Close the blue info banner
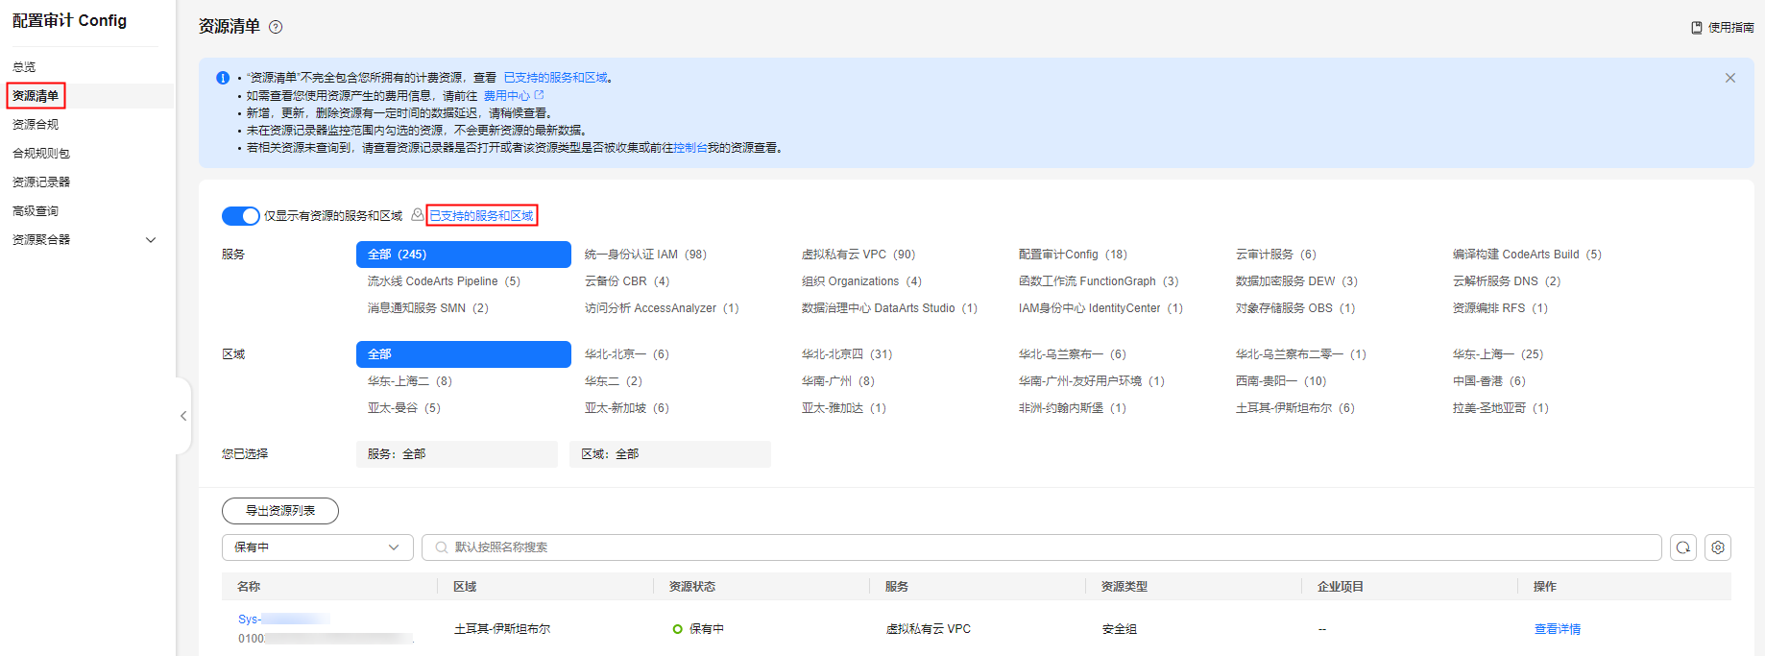 pos(1730,78)
